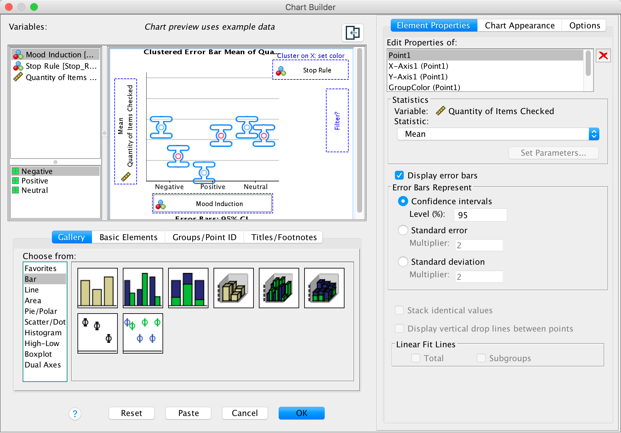Image resolution: width=621 pixels, height=433 pixels.
Task: Choose the clustered 3-D bar icon
Action: (x=279, y=288)
